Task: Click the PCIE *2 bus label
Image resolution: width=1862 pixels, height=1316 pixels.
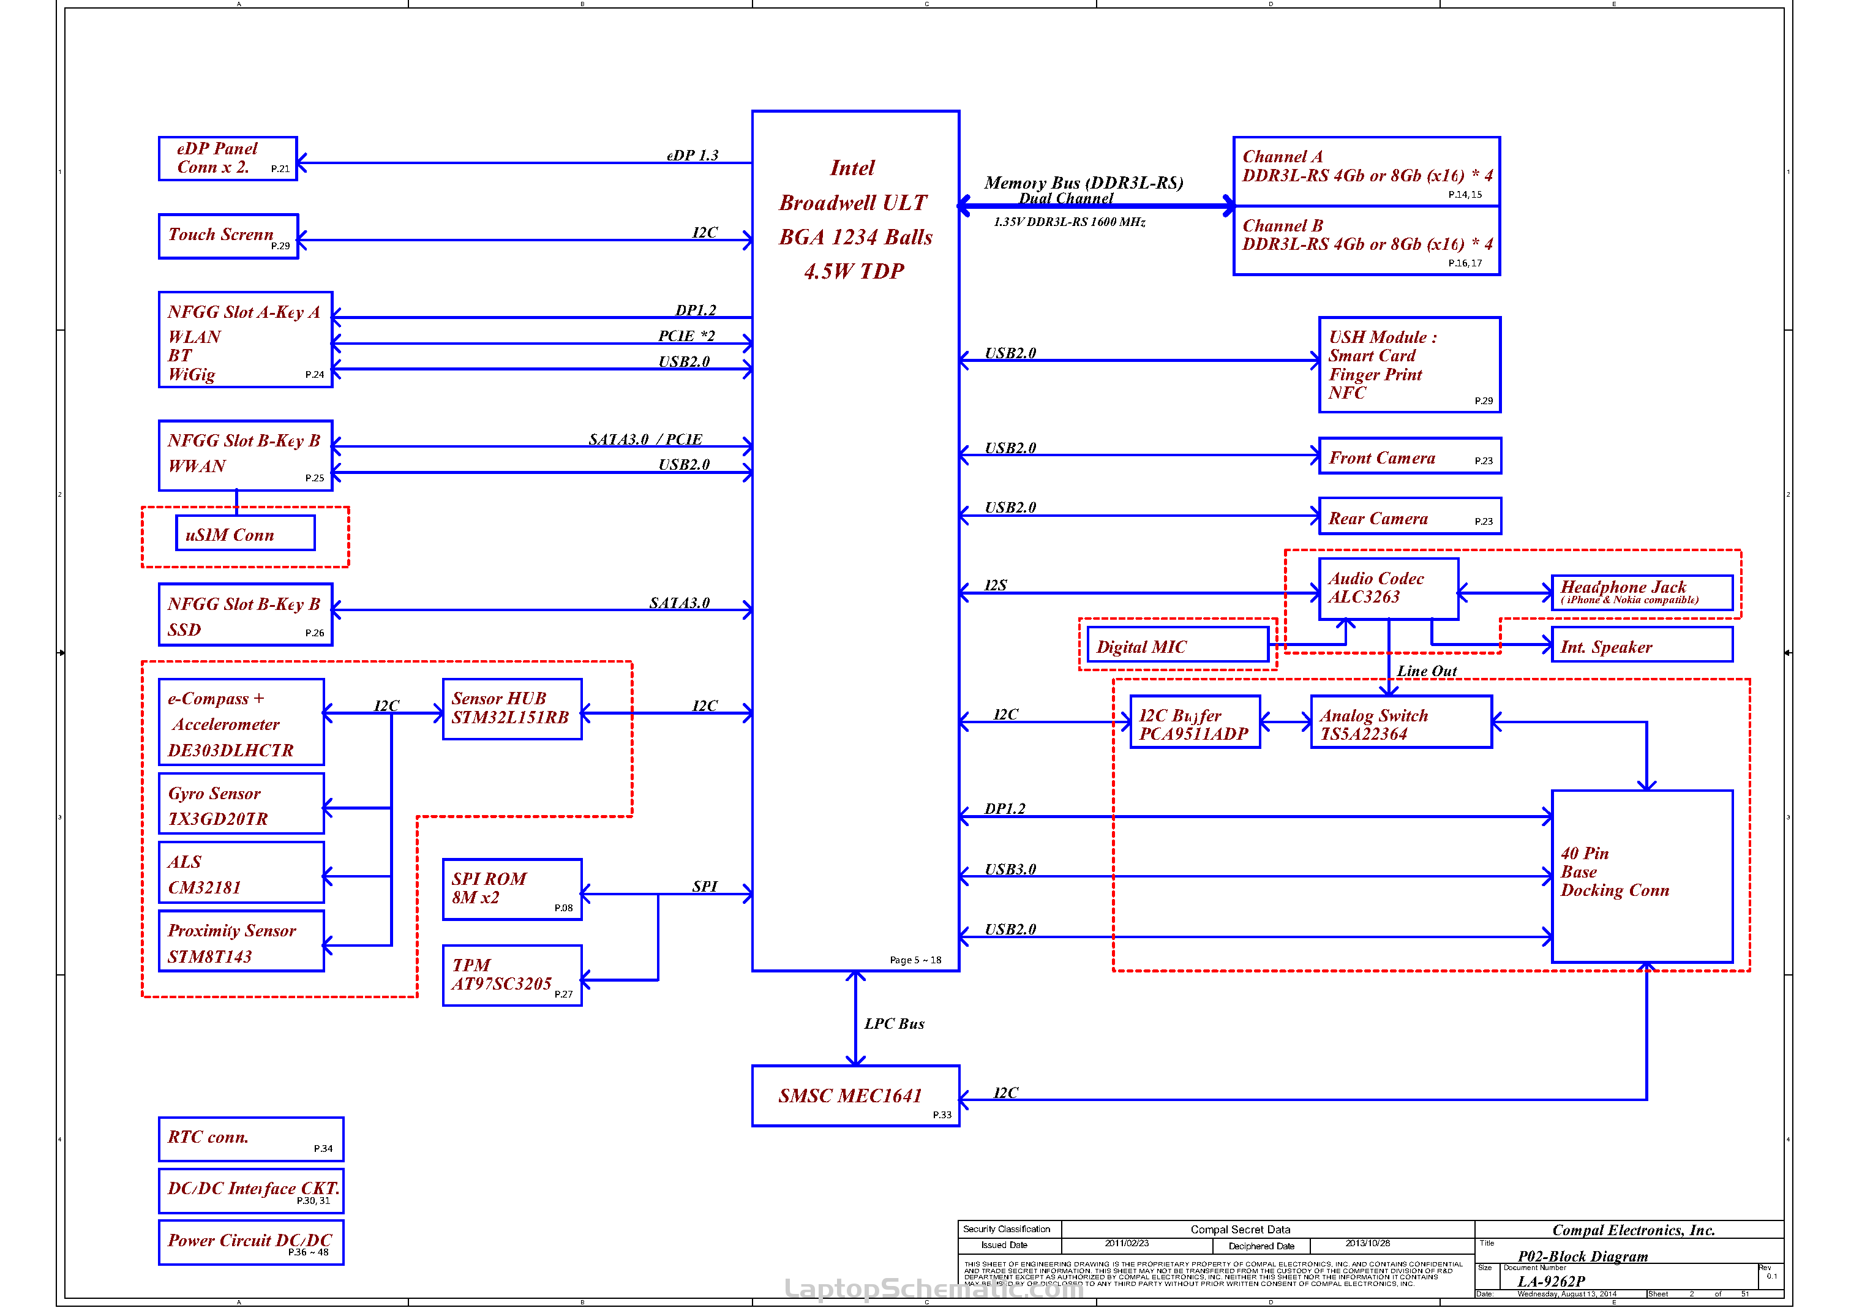Action: click(x=687, y=336)
